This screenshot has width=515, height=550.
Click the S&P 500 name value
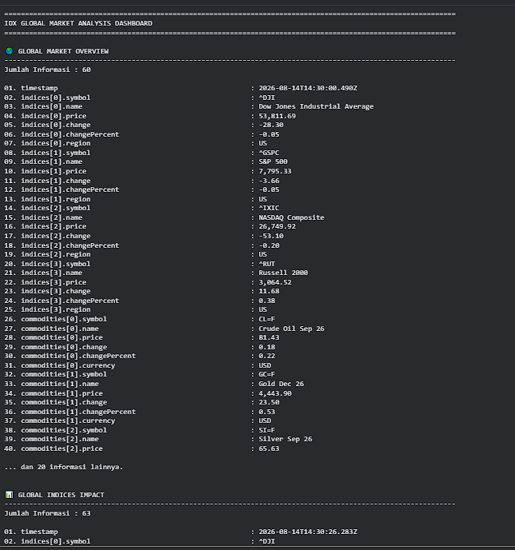273,161
